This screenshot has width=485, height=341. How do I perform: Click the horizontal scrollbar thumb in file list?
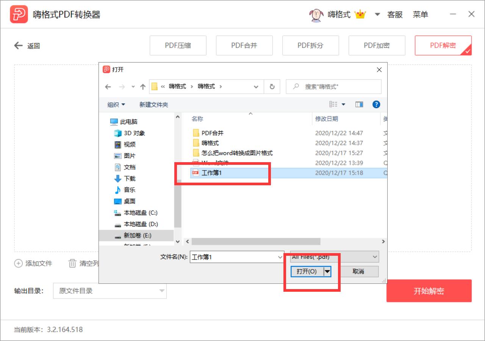(x=256, y=241)
